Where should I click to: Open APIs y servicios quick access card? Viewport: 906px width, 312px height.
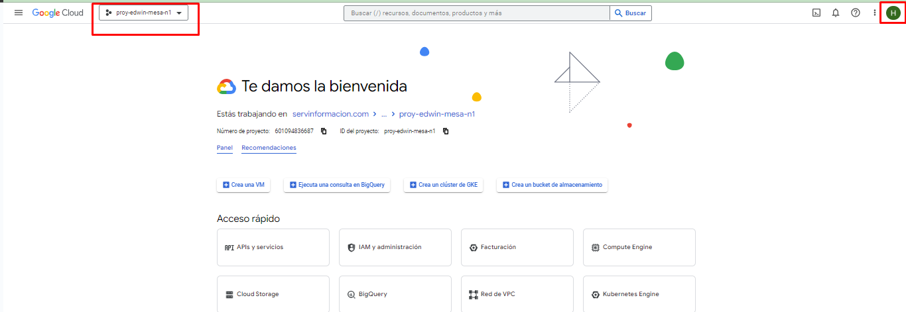pos(273,247)
